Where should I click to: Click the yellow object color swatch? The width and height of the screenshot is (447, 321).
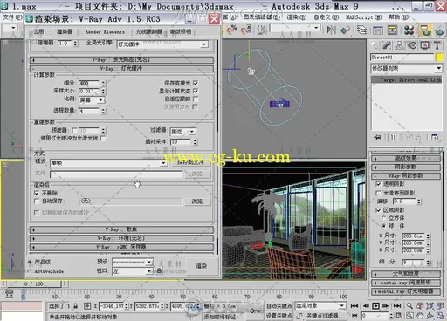pos(439,58)
